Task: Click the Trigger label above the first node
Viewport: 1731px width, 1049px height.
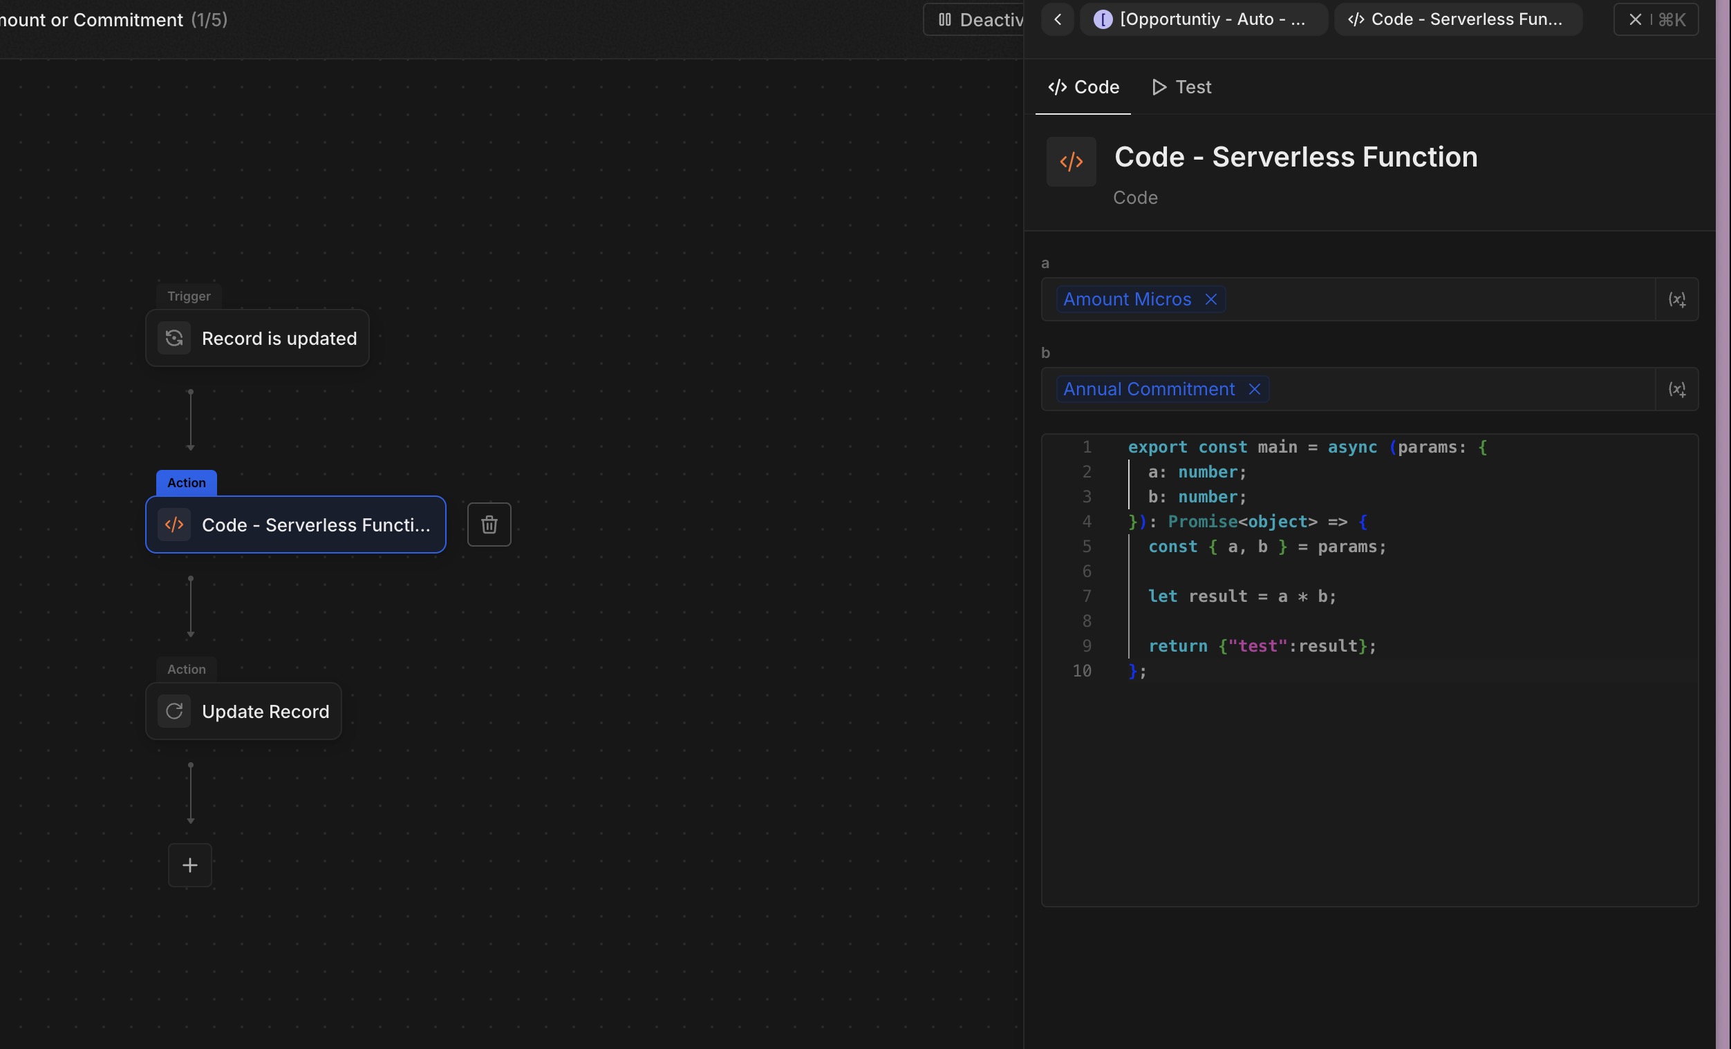Action: 188,296
